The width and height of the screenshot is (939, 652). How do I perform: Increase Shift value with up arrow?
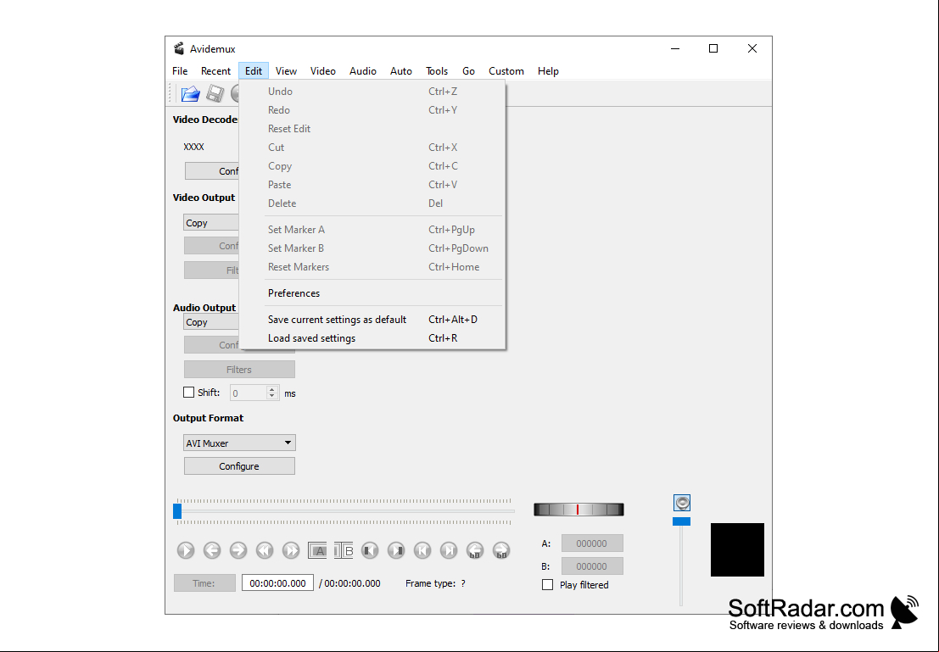coord(272,389)
